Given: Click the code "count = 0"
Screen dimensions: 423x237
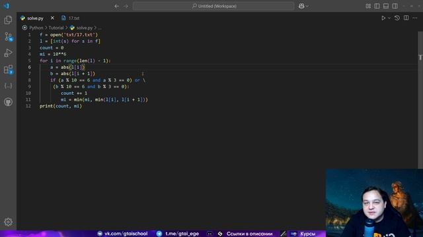Looking at the screenshot, I should 52,48.
